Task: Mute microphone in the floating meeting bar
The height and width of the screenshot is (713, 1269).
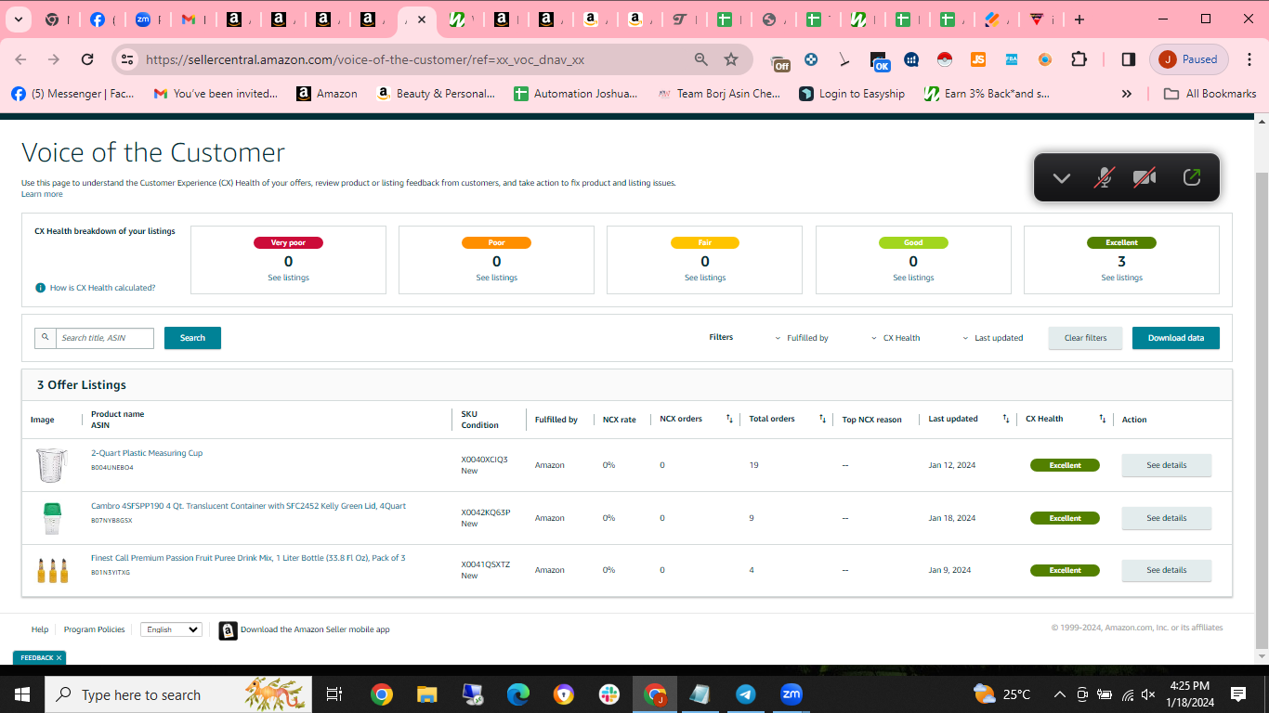Action: (1104, 177)
